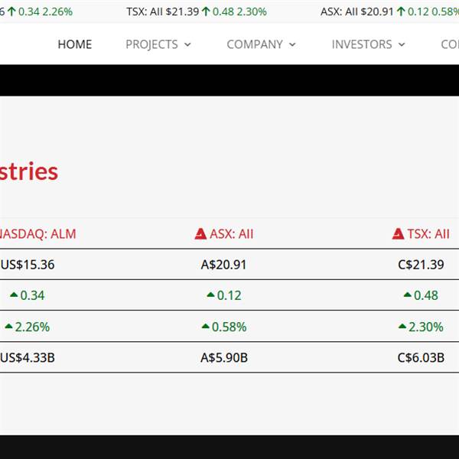Click the logo icon beside ASX: AII
Screen dimensions: 459x459
(x=201, y=234)
